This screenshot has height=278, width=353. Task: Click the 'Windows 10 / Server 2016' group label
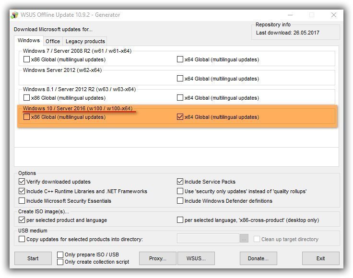(x=78, y=108)
